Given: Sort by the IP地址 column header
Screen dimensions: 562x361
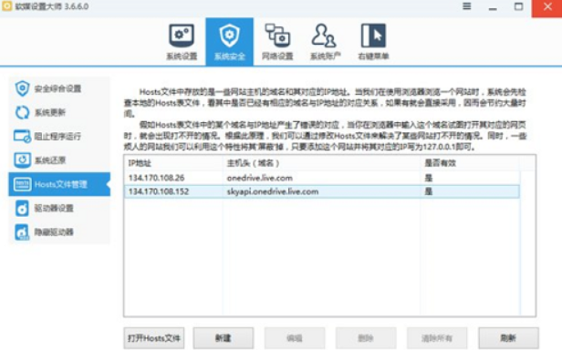Looking at the screenshot, I should [x=173, y=163].
